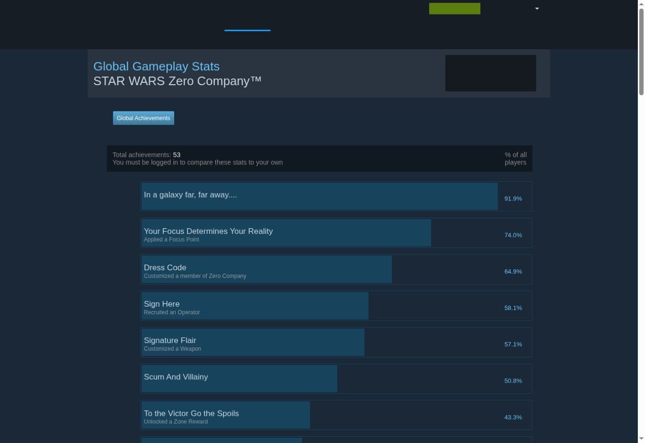Click the scrollbar up arrow
The width and height of the screenshot is (645, 443).
[x=641, y=4]
